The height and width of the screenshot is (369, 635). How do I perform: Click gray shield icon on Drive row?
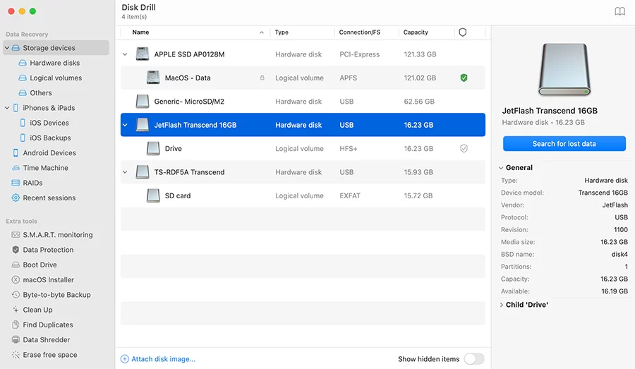point(464,149)
